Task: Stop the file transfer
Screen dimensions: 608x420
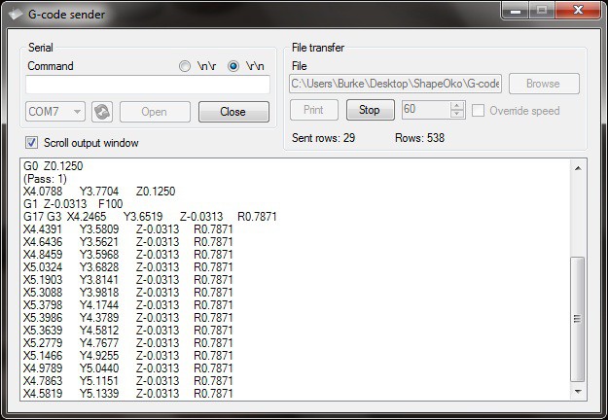Action: click(371, 110)
